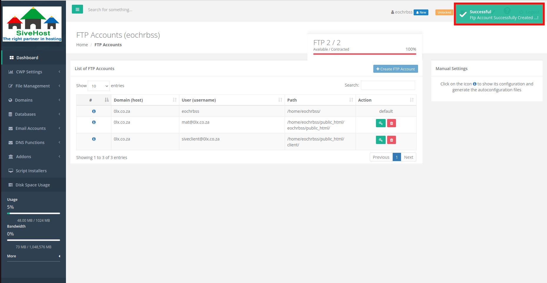Click the eochrbss user name
This screenshot has width=547, height=283.
(402, 12)
